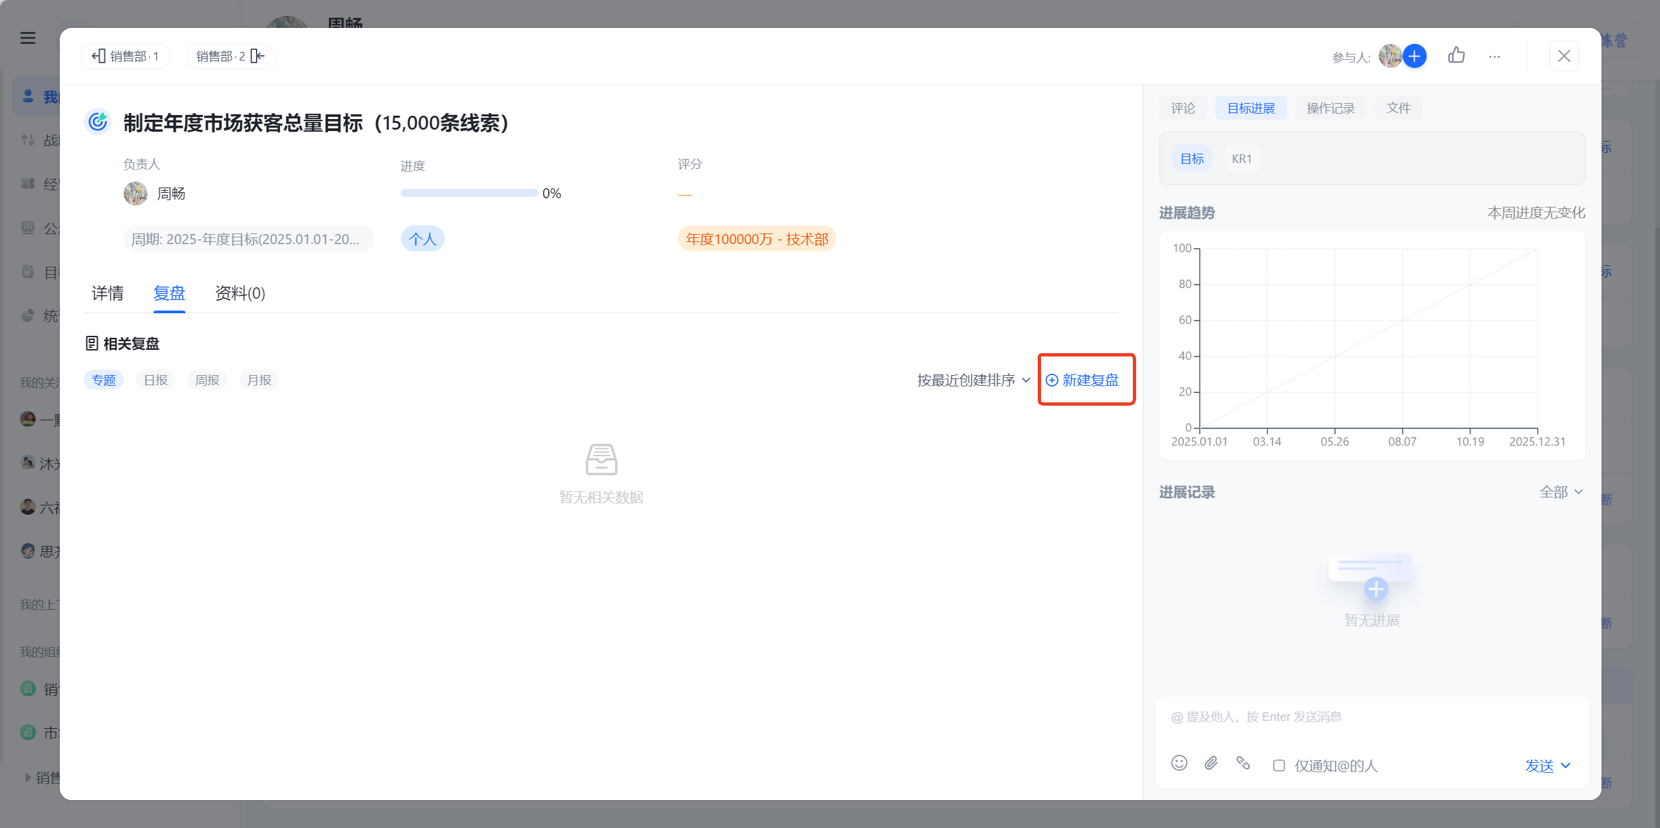Click the pie-chart statistics icon in the background sidebar
This screenshot has width=1660, height=828.
pyautogui.click(x=28, y=316)
